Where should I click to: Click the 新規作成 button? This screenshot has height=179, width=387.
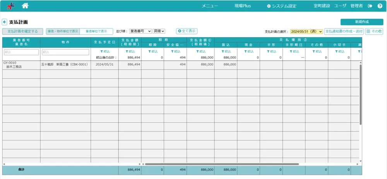point(361,22)
